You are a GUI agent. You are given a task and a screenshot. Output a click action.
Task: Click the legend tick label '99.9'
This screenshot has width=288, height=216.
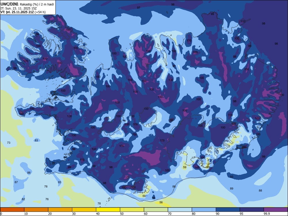[267, 214]
